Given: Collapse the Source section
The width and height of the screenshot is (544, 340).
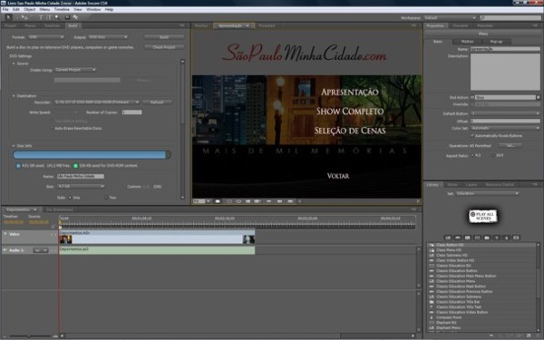Looking at the screenshot, I should coord(14,63).
